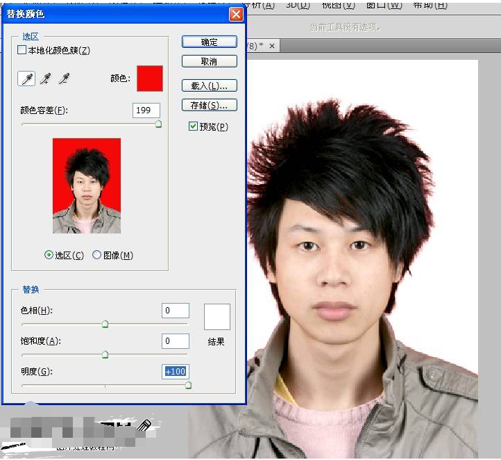Click the 取消 button
This screenshot has width=501, height=460.
tap(210, 61)
